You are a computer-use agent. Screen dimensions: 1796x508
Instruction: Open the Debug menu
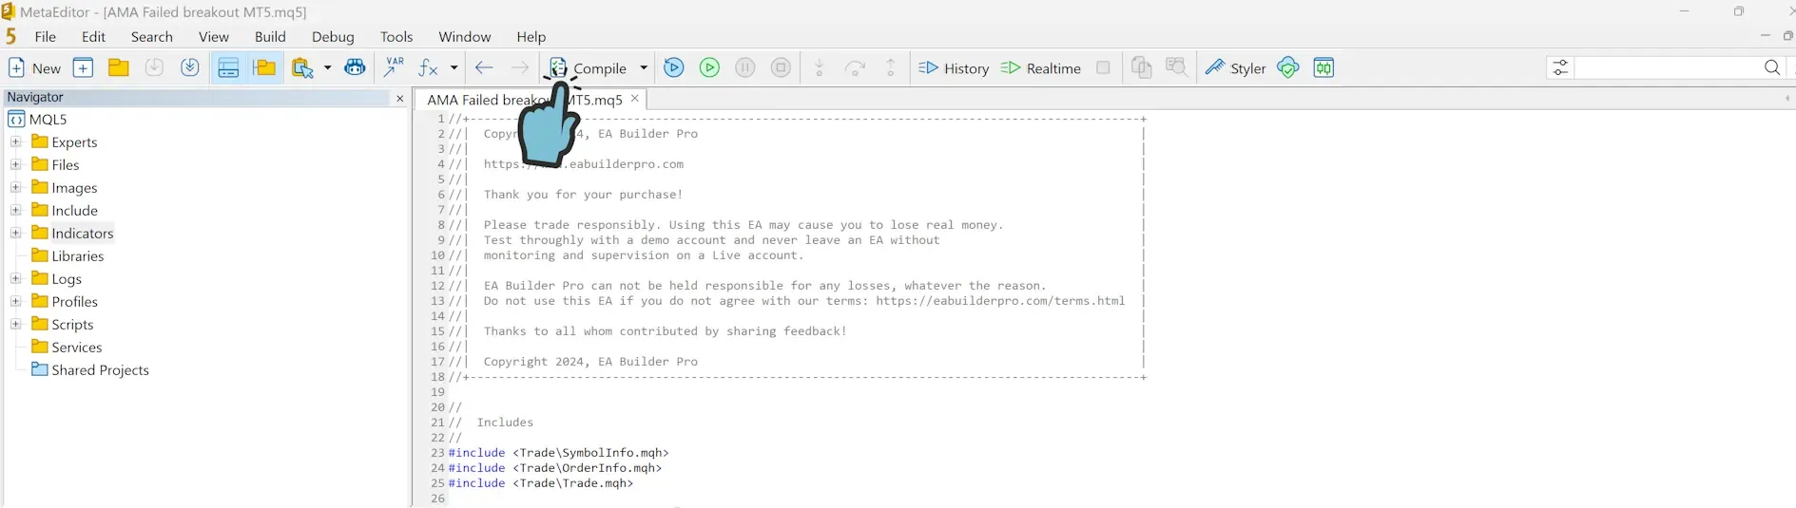333,37
